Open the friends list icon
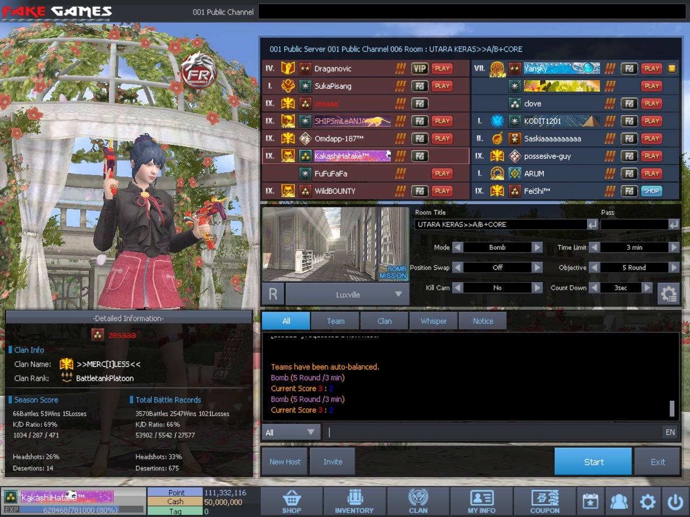690x517 pixels. coord(619,502)
